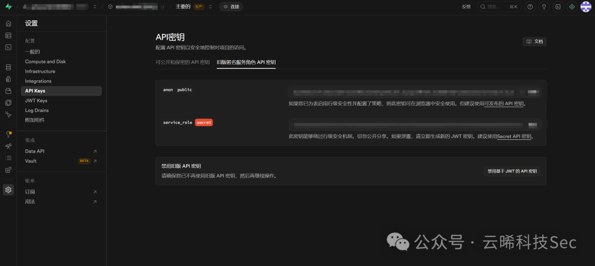Image resolution: width=595 pixels, height=266 pixels.
Task: Open the user avatar menu
Action: tap(586, 7)
